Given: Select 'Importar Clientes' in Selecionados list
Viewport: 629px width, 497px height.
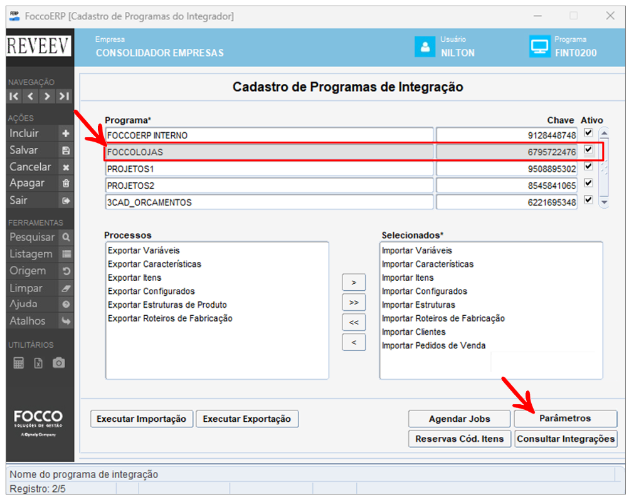Looking at the screenshot, I should click(x=413, y=332).
